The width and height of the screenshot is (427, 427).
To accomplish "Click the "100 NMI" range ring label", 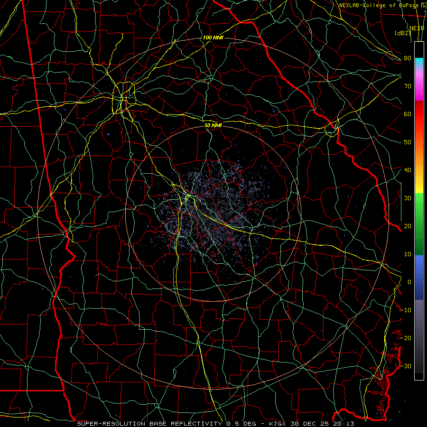I will [x=213, y=37].
